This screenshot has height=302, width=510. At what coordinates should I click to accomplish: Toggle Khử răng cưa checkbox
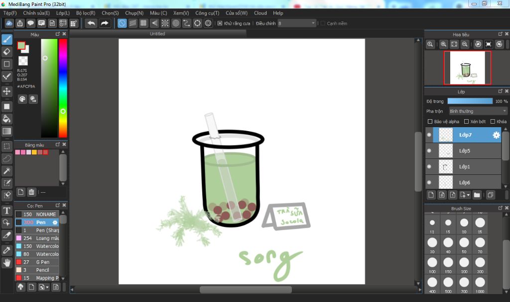click(220, 23)
